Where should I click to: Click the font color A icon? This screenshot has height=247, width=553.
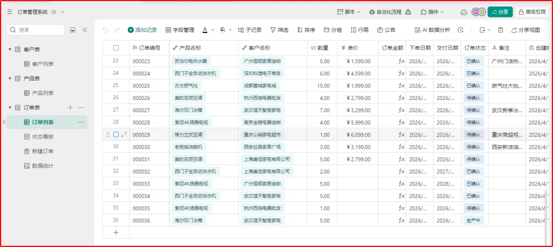[x=205, y=30]
